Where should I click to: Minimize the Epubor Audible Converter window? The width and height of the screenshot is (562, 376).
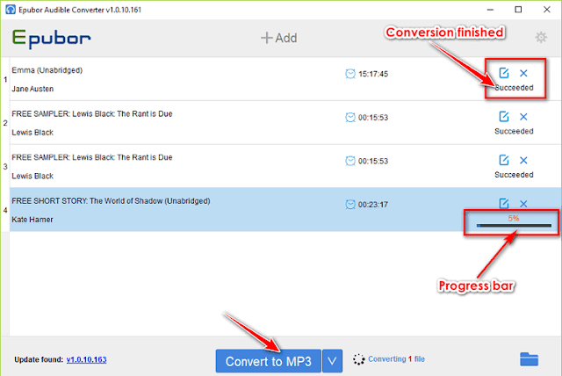[x=490, y=10]
